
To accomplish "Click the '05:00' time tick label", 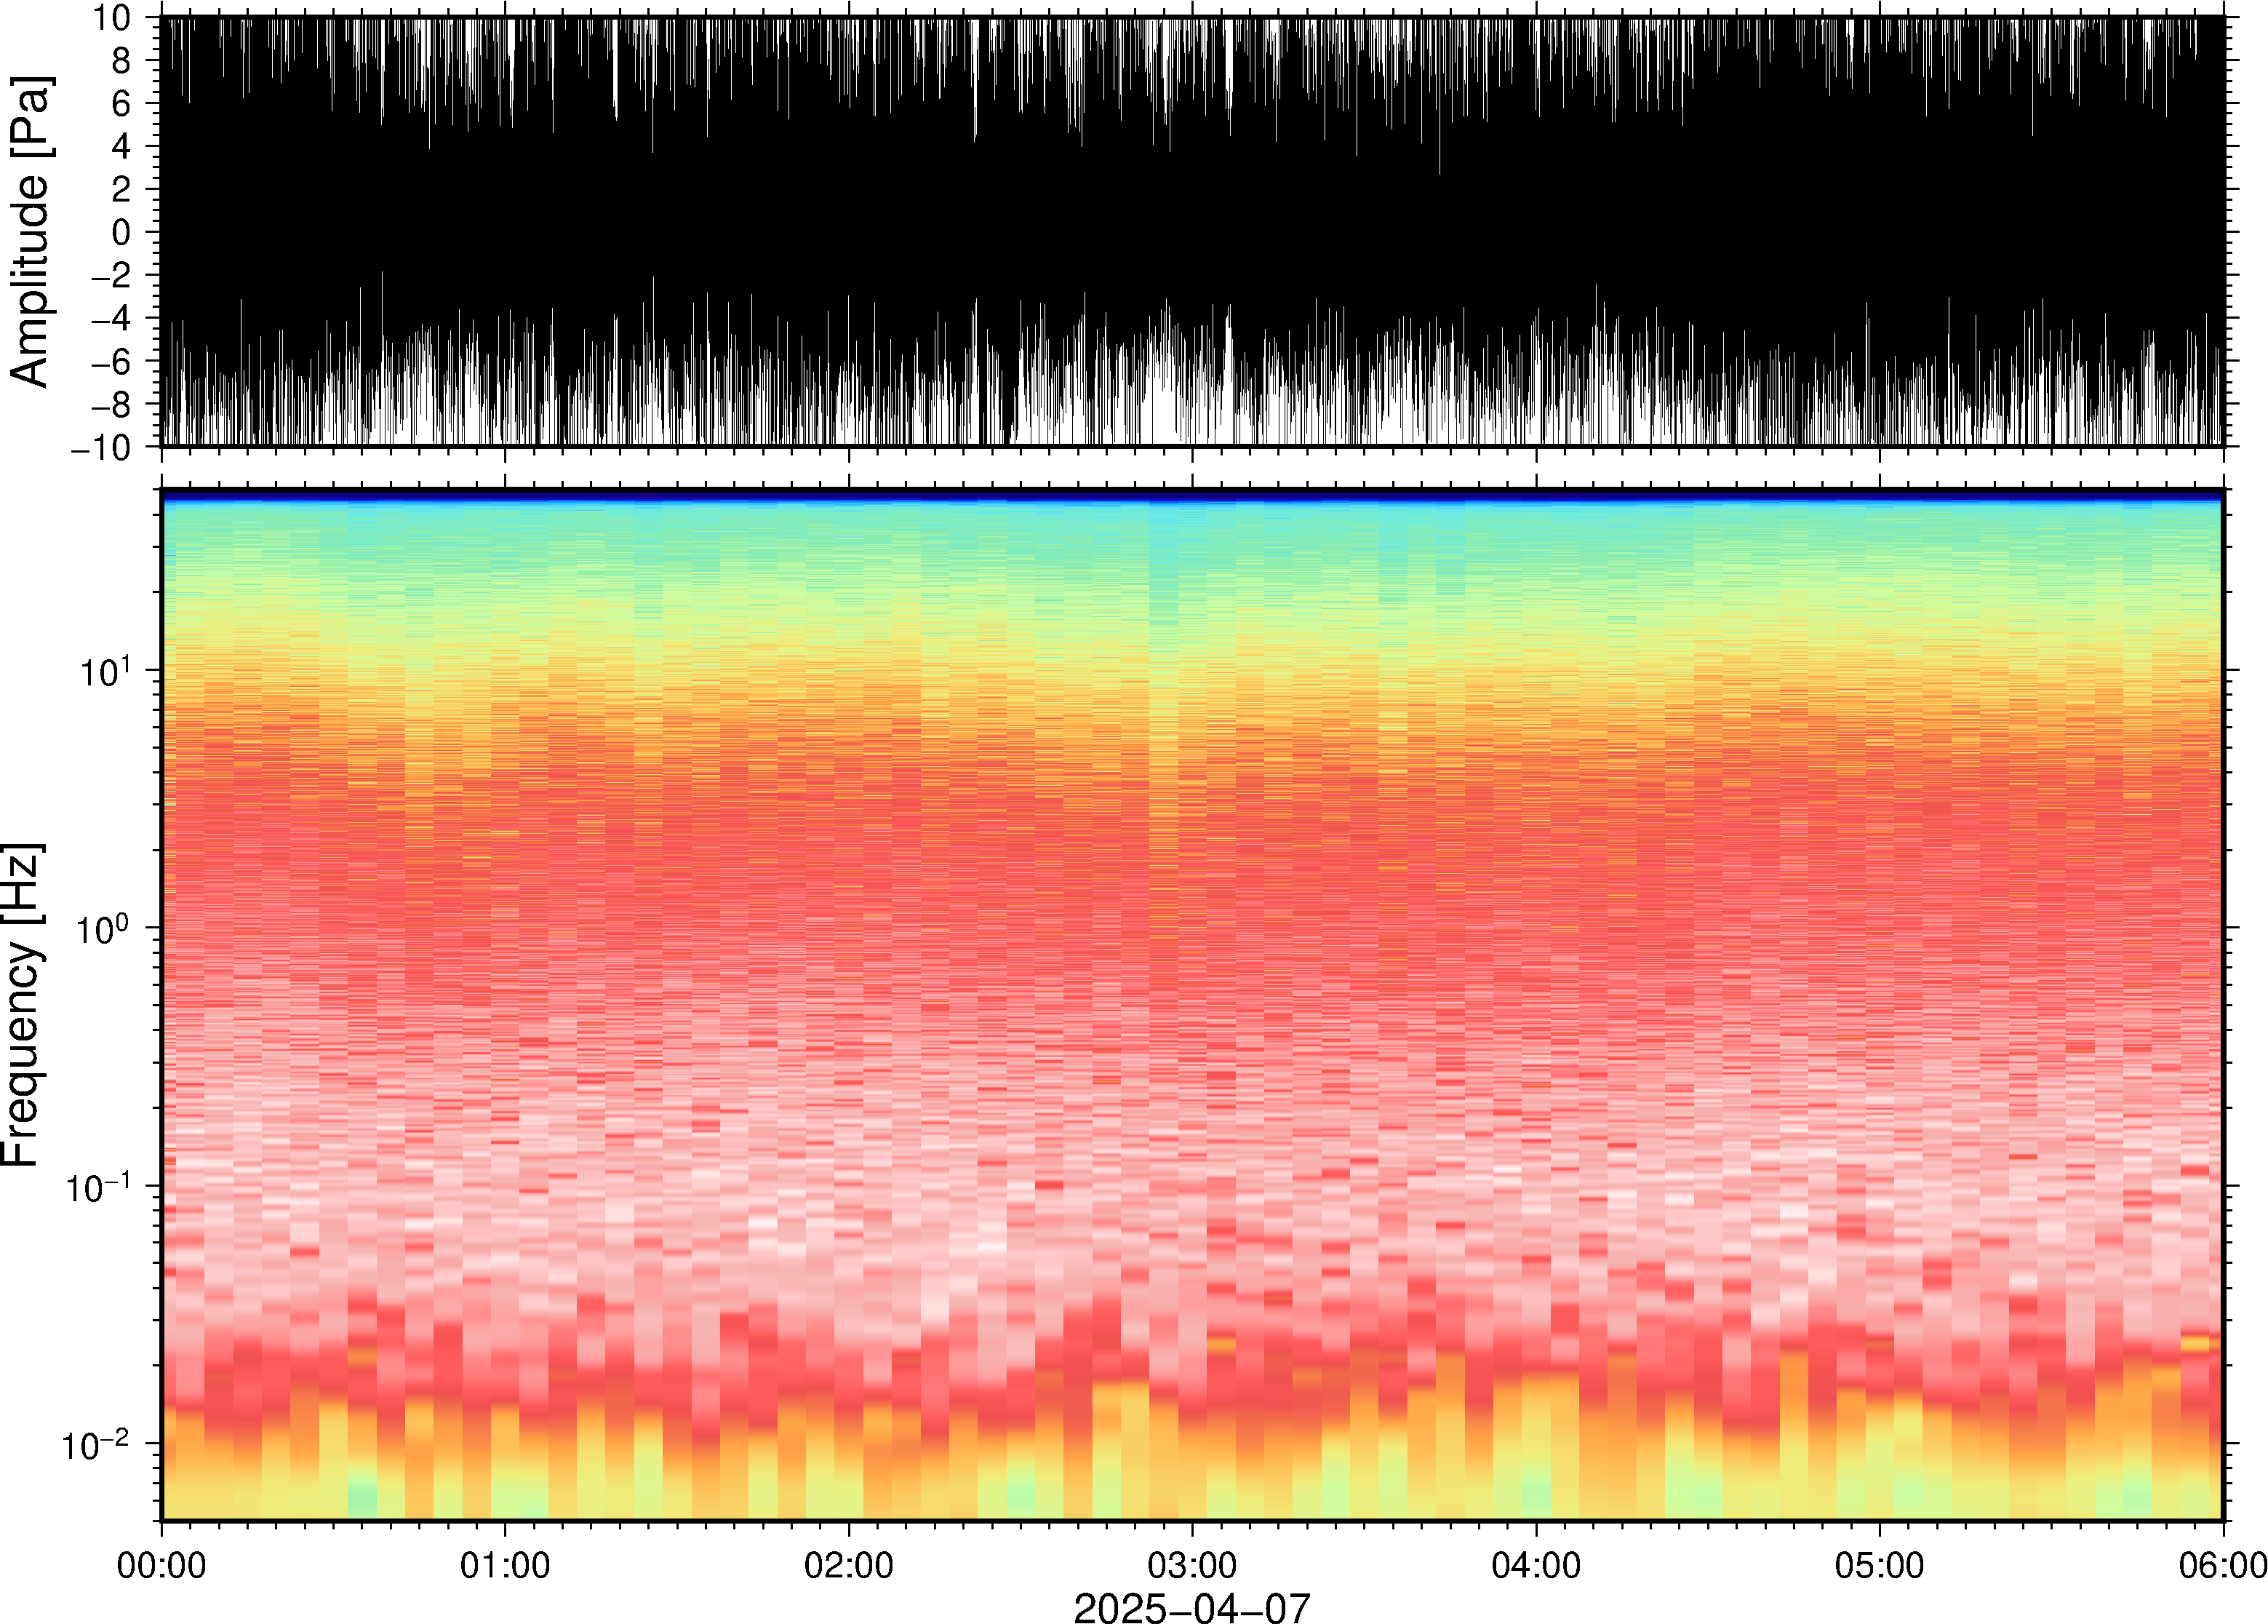I will tap(1879, 1565).
